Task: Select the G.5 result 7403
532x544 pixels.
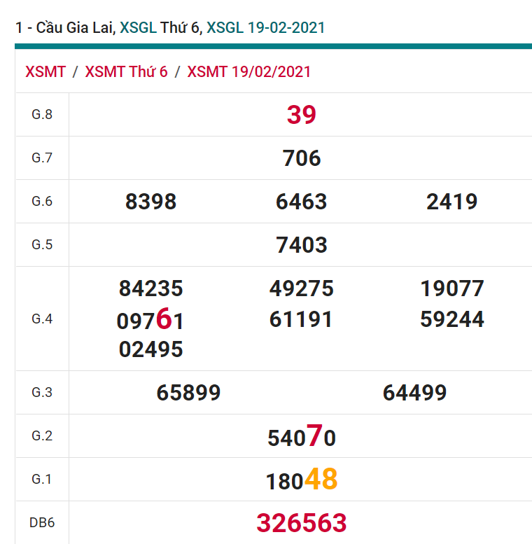Action: click(302, 245)
